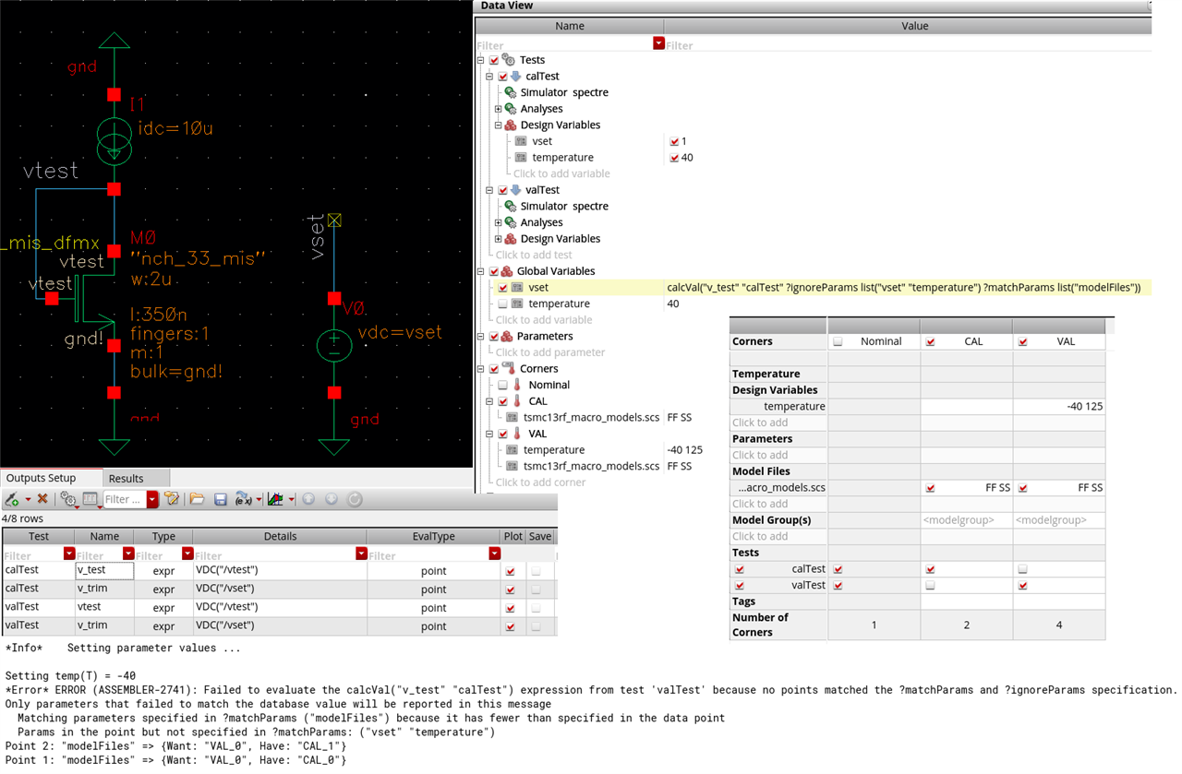
Task: Click 'Click to add test' link
Action: click(534, 255)
